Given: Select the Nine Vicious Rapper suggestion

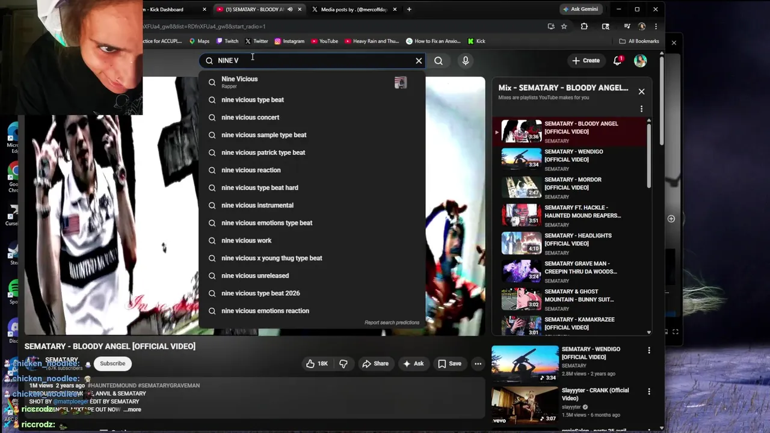Looking at the screenshot, I should [x=312, y=82].
